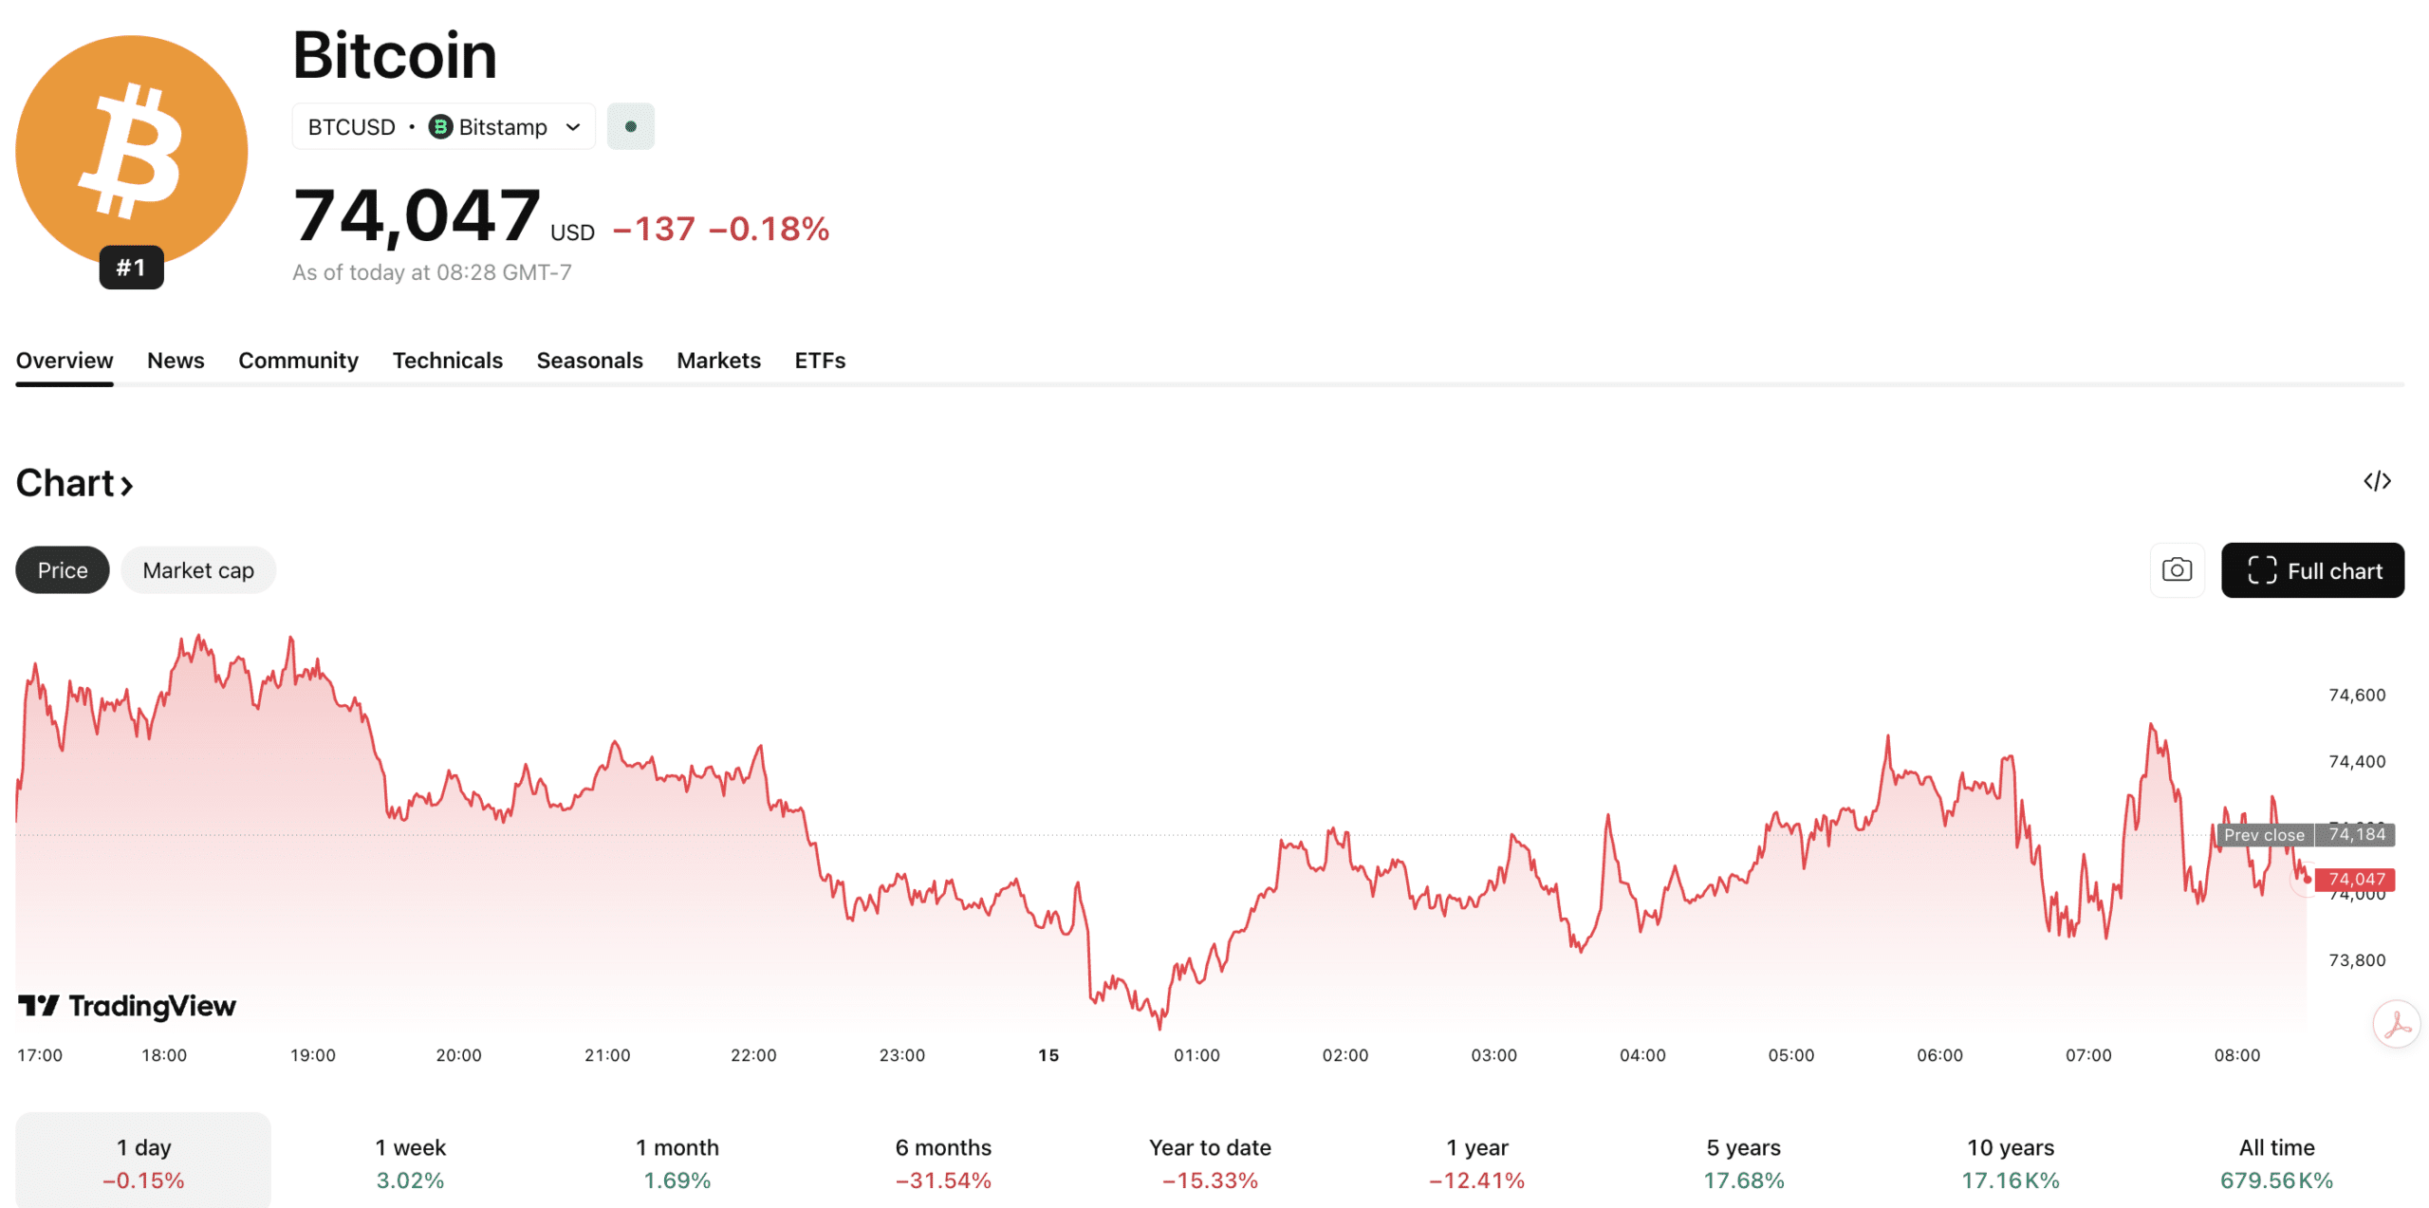Expand the BTCUSD Bitstamp market selector

coord(572,126)
